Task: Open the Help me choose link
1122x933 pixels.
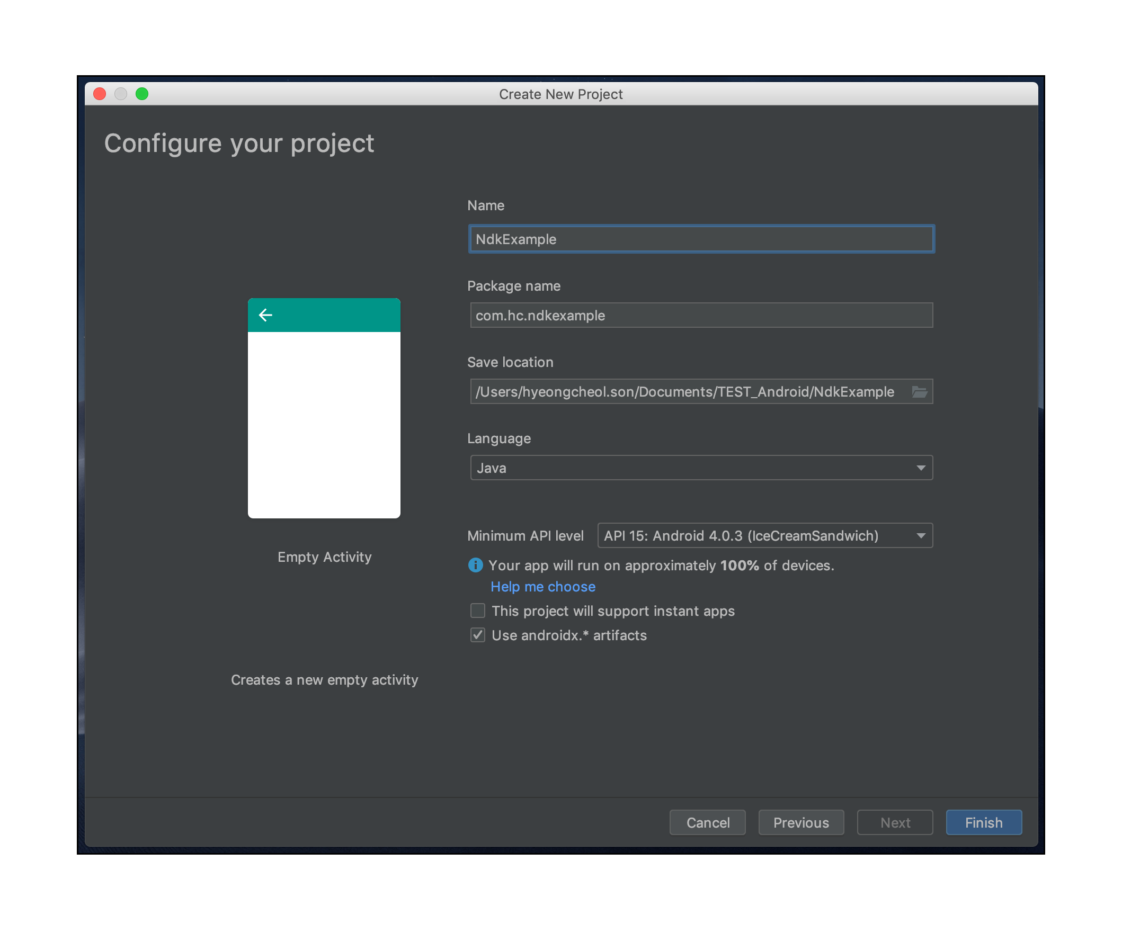Action: coord(542,586)
